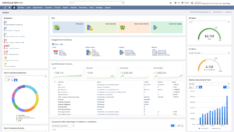
Task: Click the Open Sales Orders tile icon
Action: tap(122, 27)
